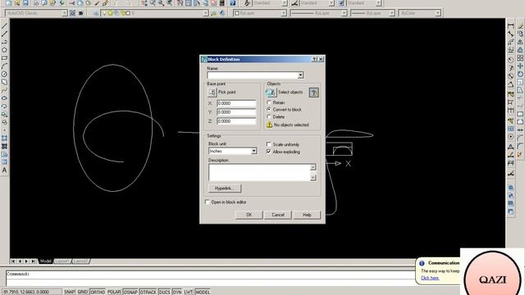Select the Convert to block radio button
Viewport: 525px width, 295px height.
click(269, 109)
